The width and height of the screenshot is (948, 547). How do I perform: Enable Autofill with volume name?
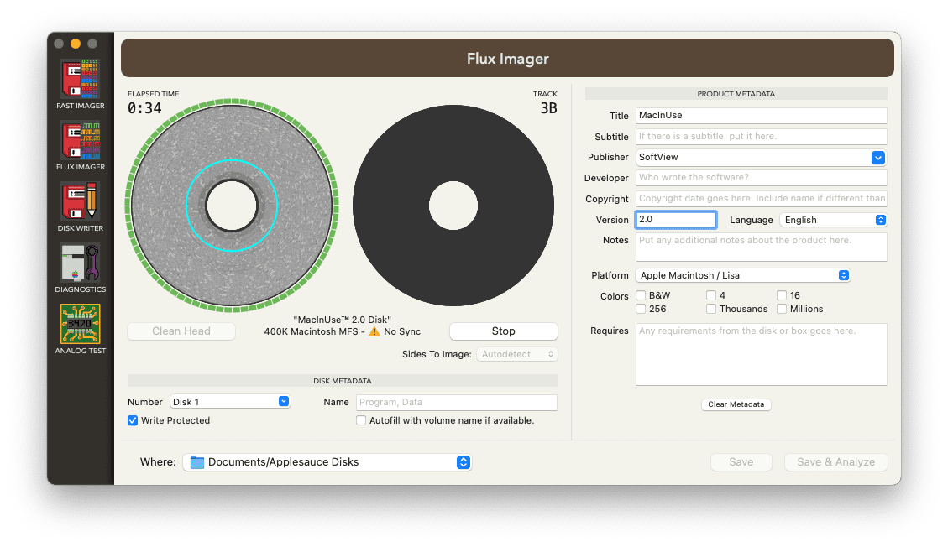pos(361,420)
